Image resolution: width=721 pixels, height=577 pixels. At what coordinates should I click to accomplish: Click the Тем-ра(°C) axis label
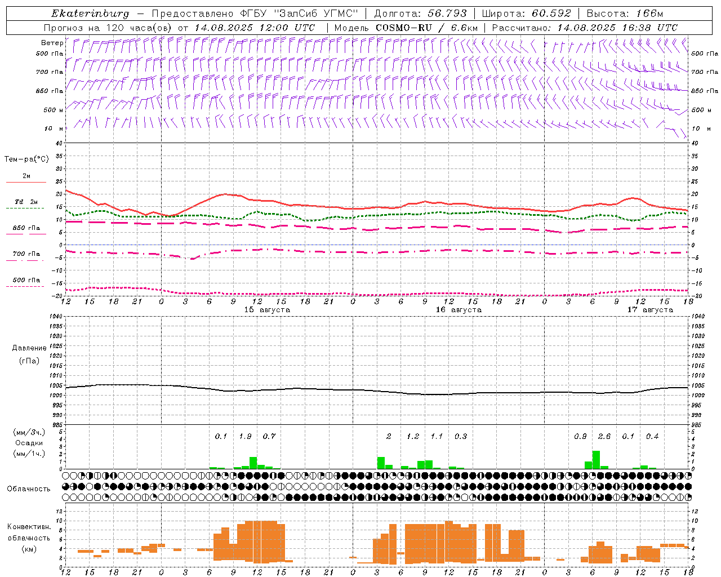[x=26, y=159]
